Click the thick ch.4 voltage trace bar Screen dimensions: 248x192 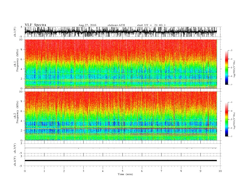pos(121,161)
